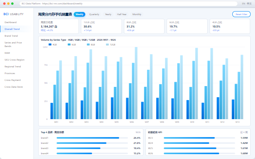Viewport: 255px width, 159px height.
Task: Click the 3,184,267 台 total volume card
Action: (x=59, y=26)
